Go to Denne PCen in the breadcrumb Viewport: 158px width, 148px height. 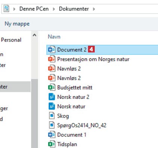(34, 9)
